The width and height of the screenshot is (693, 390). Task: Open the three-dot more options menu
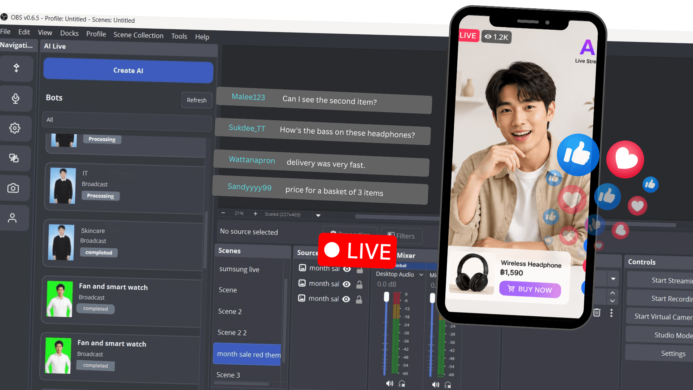pyautogui.click(x=611, y=313)
